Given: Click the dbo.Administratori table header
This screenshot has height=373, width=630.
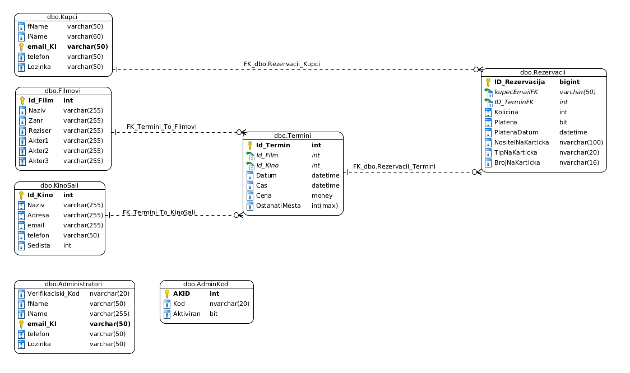Looking at the screenshot, I should click(73, 284).
